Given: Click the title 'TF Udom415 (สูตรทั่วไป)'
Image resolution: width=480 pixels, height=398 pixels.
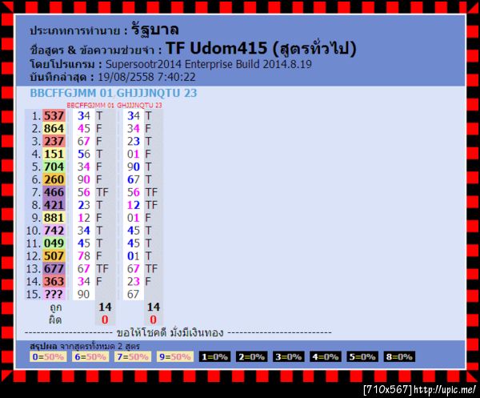Looking at the screenshot, I should pos(261,49).
